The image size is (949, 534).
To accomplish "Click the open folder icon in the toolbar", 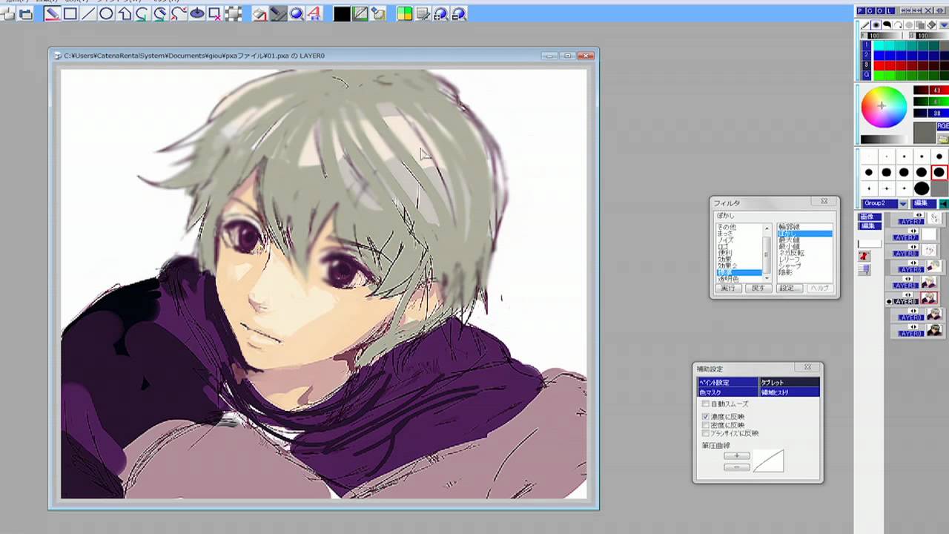I will (x=26, y=13).
